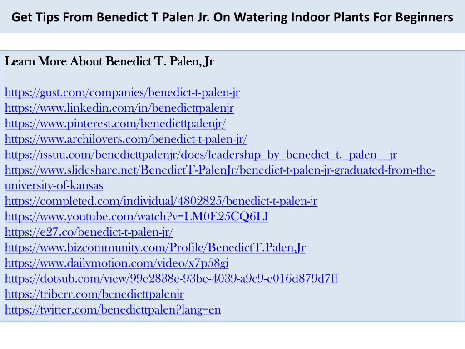The width and height of the screenshot is (465, 349).
Task: Click the white area below the links box
Action: click(232, 336)
